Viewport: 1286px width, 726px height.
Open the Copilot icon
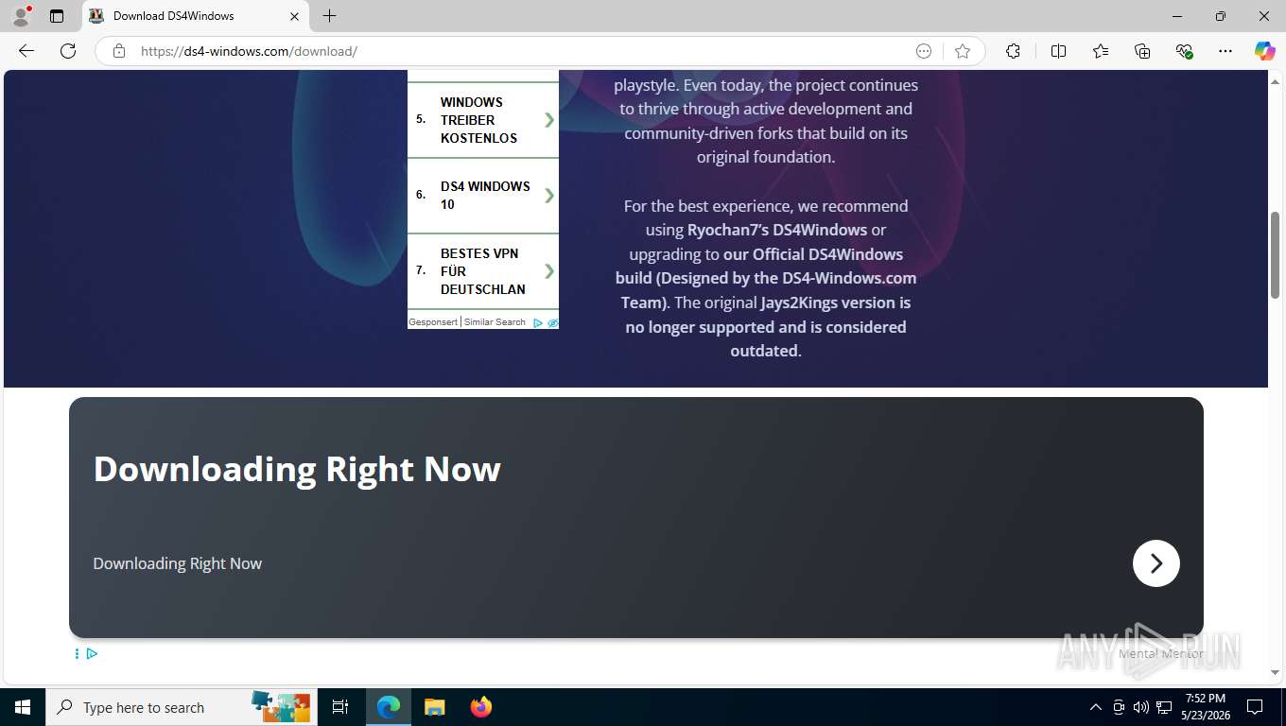tap(1265, 51)
